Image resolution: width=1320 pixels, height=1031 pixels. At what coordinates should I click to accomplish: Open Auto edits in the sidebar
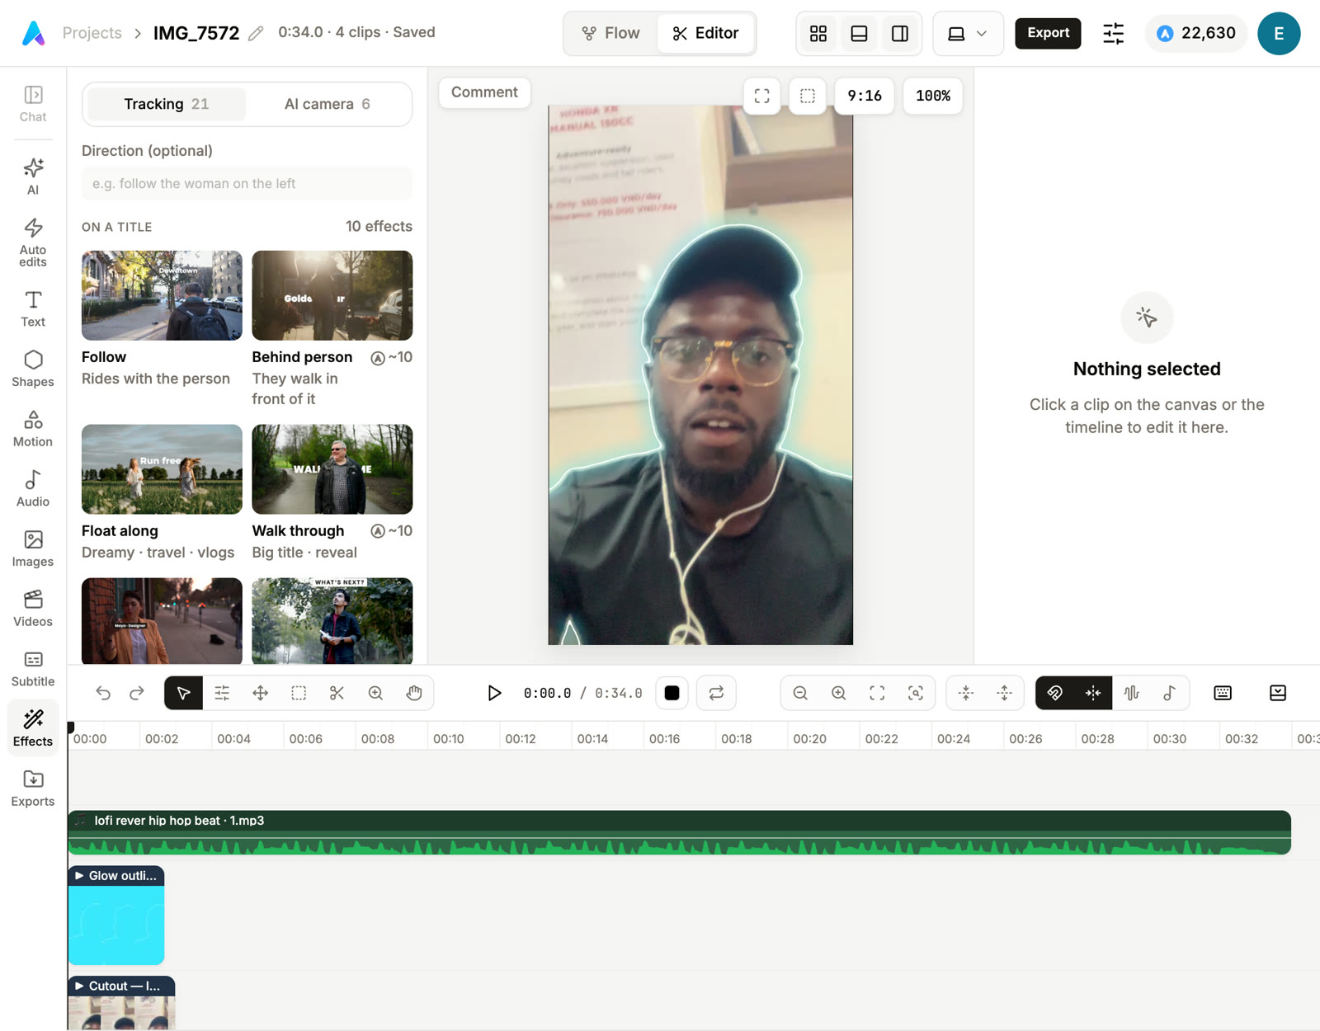click(33, 242)
